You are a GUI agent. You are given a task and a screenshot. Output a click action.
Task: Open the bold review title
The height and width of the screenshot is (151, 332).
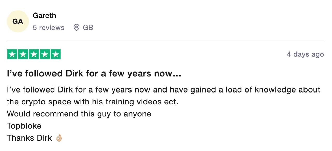tap(94, 74)
